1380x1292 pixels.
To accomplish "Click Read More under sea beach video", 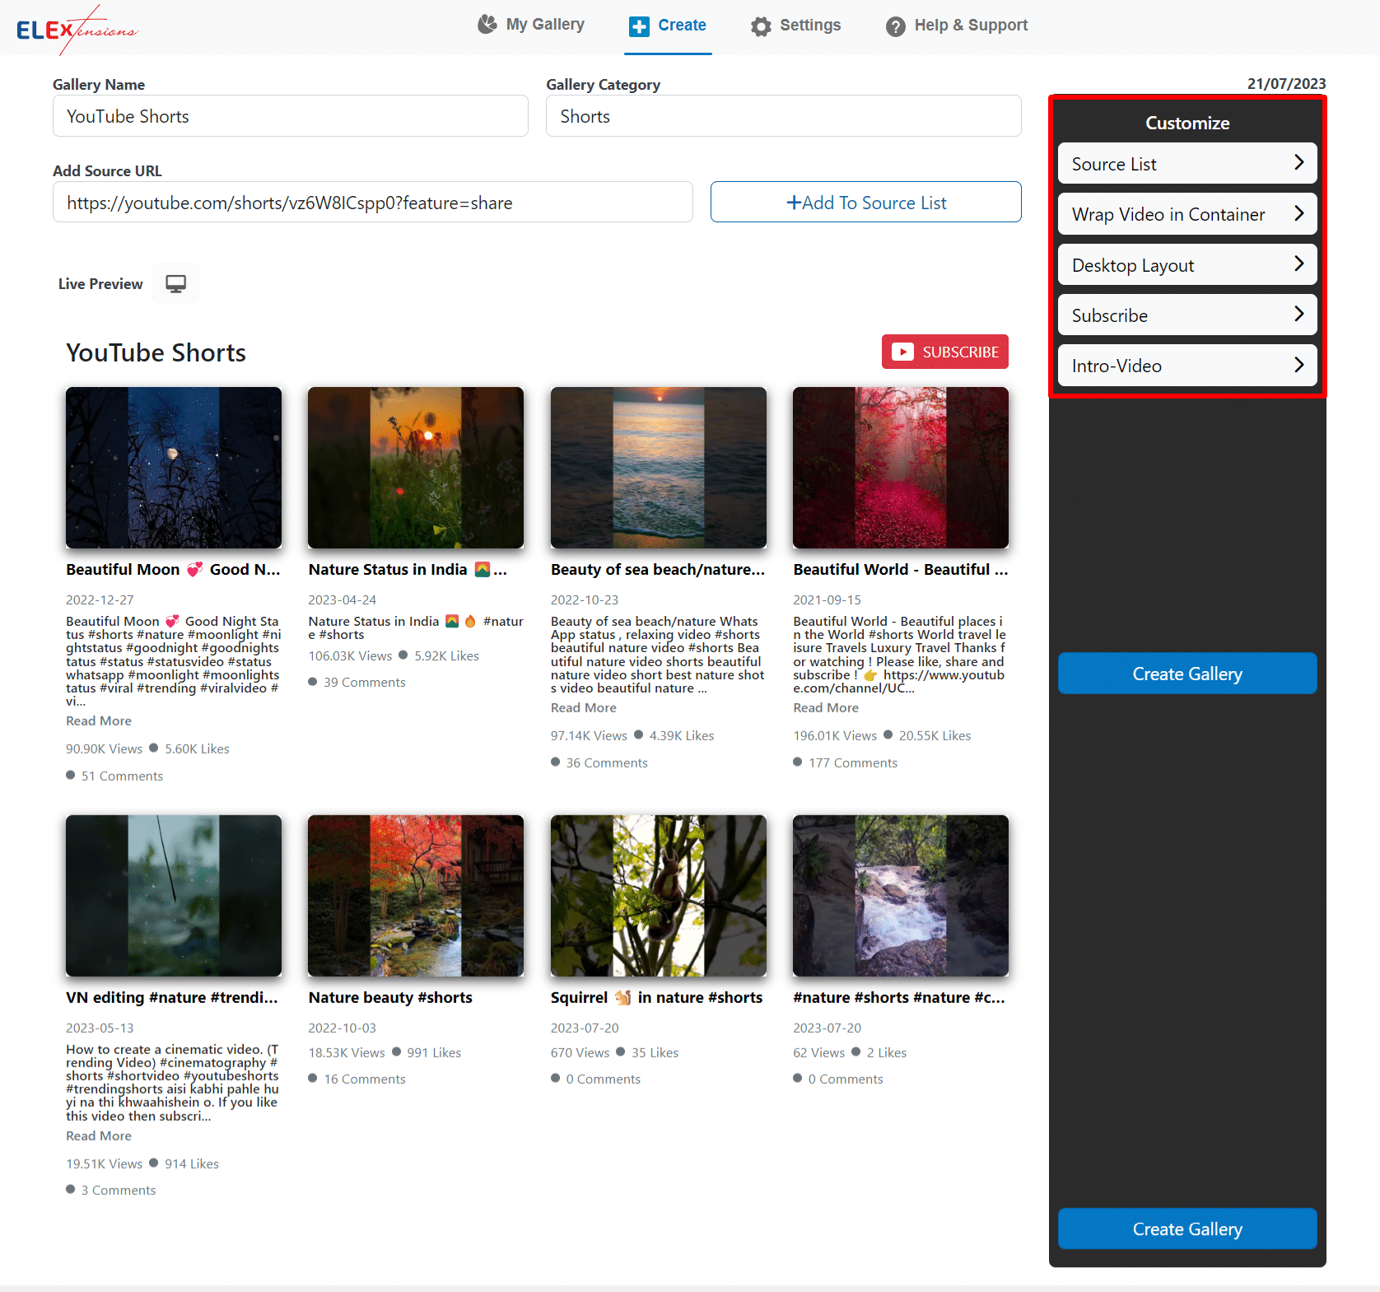I will (x=584, y=708).
